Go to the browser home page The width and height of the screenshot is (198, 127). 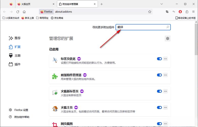[24, 12]
